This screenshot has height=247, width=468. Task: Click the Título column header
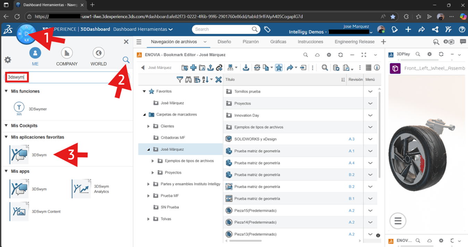point(230,80)
